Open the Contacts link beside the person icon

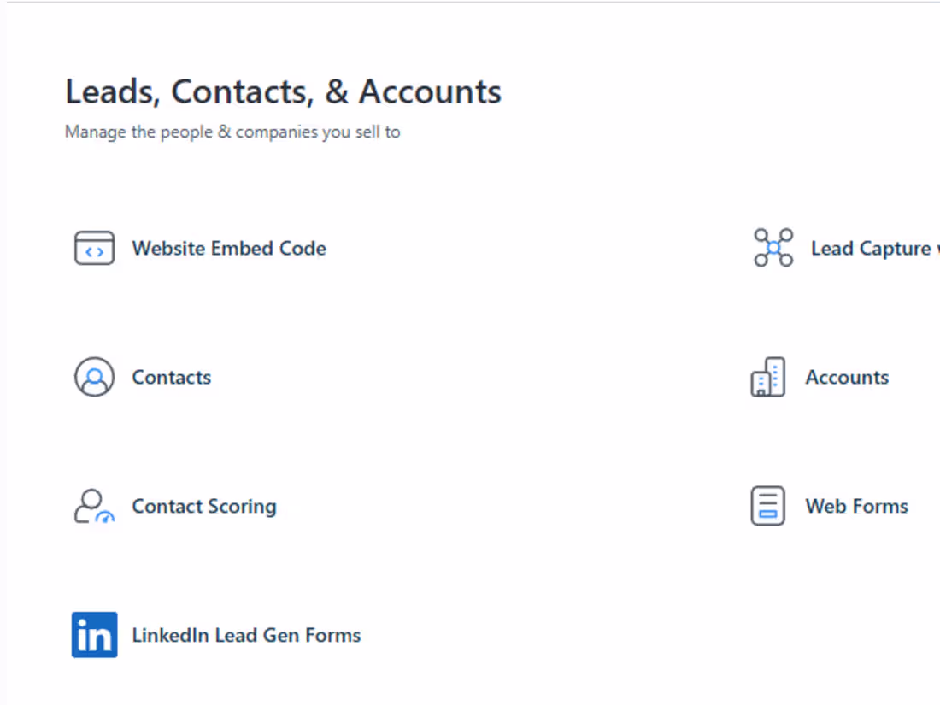coord(171,378)
